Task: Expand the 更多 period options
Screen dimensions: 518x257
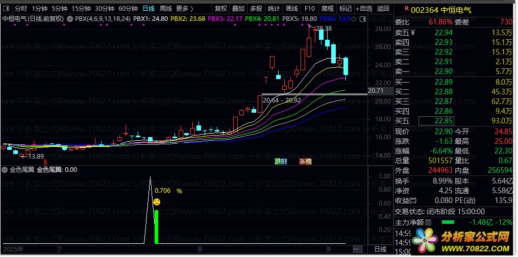Action: point(185,8)
